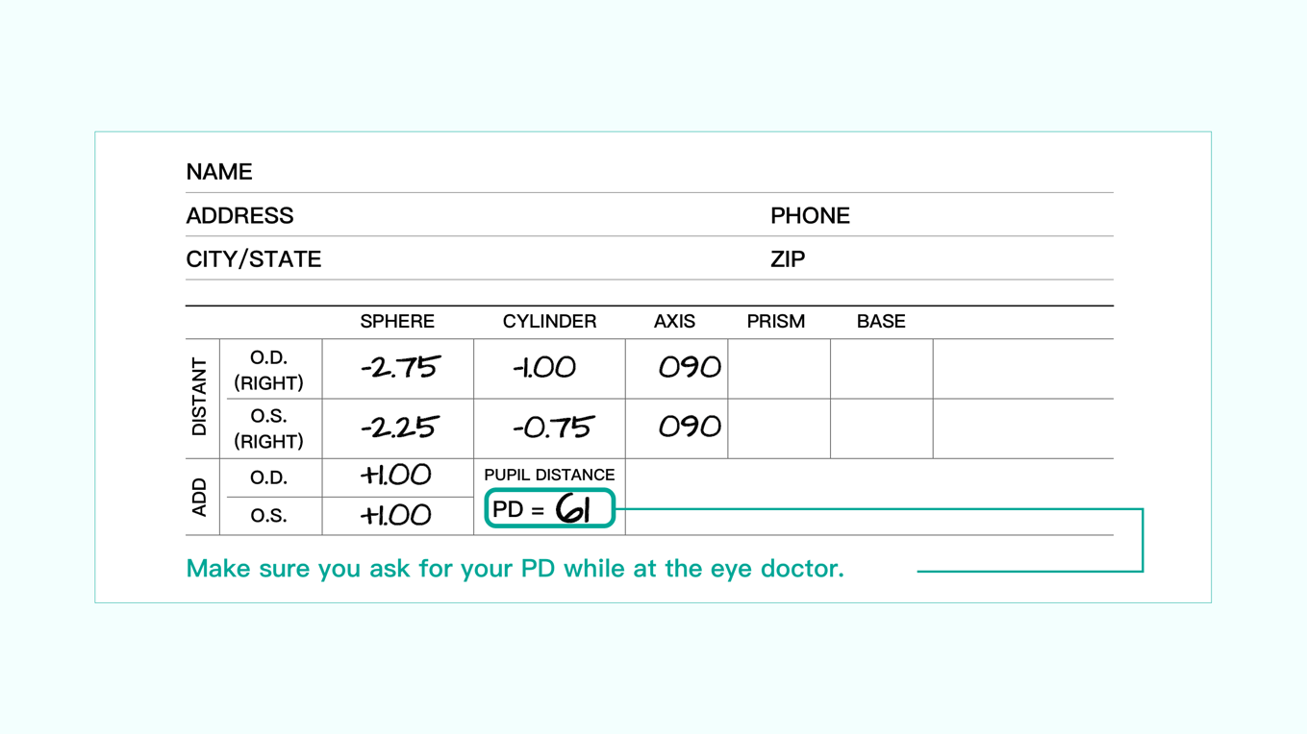Viewport: 1307px width, 734px height.
Task: Click the CYLINDER column header
Action: [x=549, y=322]
